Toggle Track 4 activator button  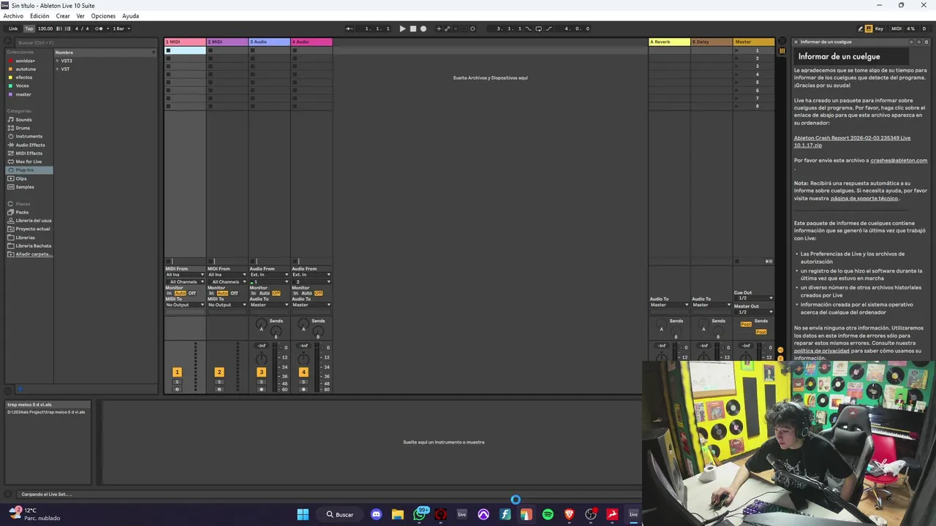[303, 372]
